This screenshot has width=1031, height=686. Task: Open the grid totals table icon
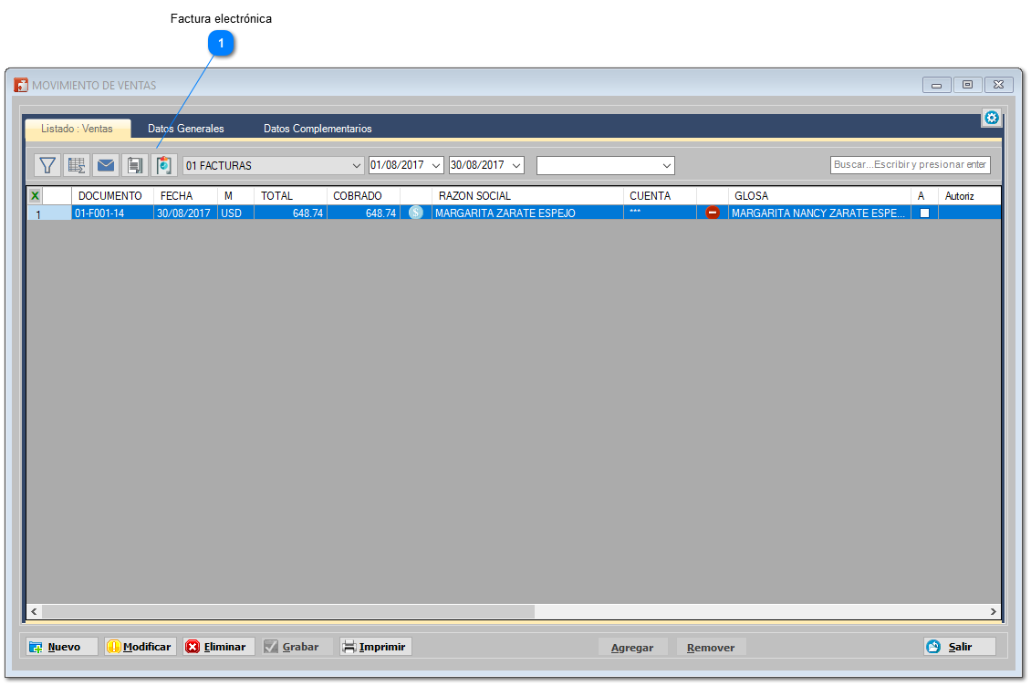point(77,165)
